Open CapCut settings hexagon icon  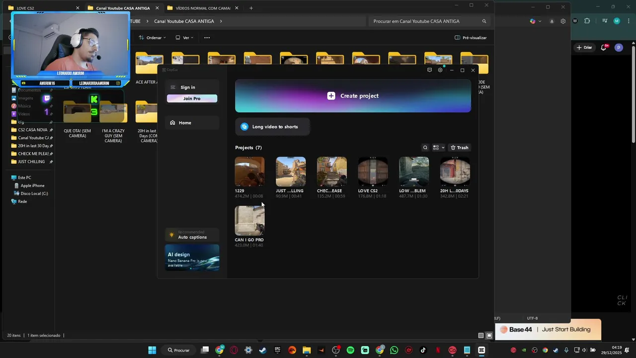pos(440,70)
